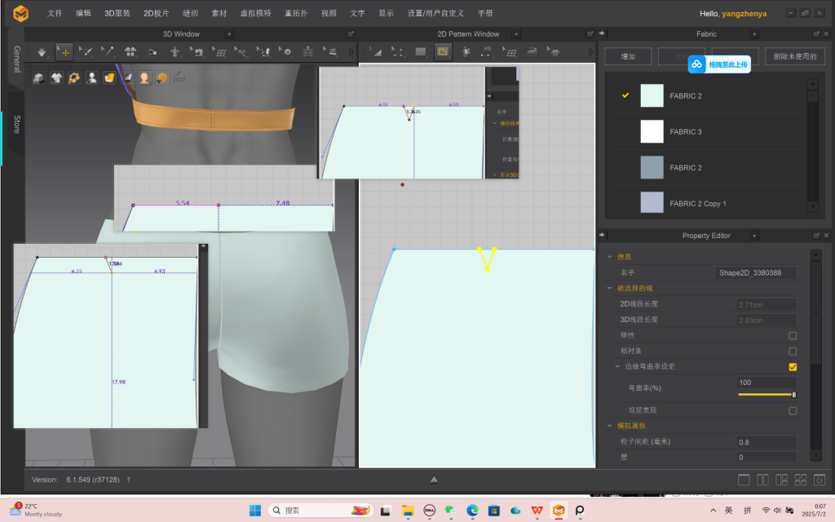Viewport: 835px width, 522px height.
Task: Click the avatar face display icon
Action: (144, 77)
